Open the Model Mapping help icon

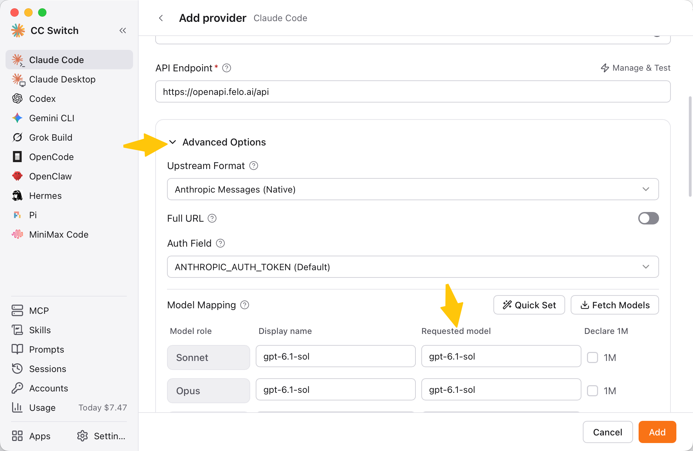click(x=245, y=305)
